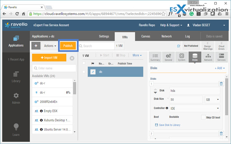Image resolution: width=231 pixels, height=144 pixels.
Task: Delete disk 2 with trash icon
Action: click(221, 133)
